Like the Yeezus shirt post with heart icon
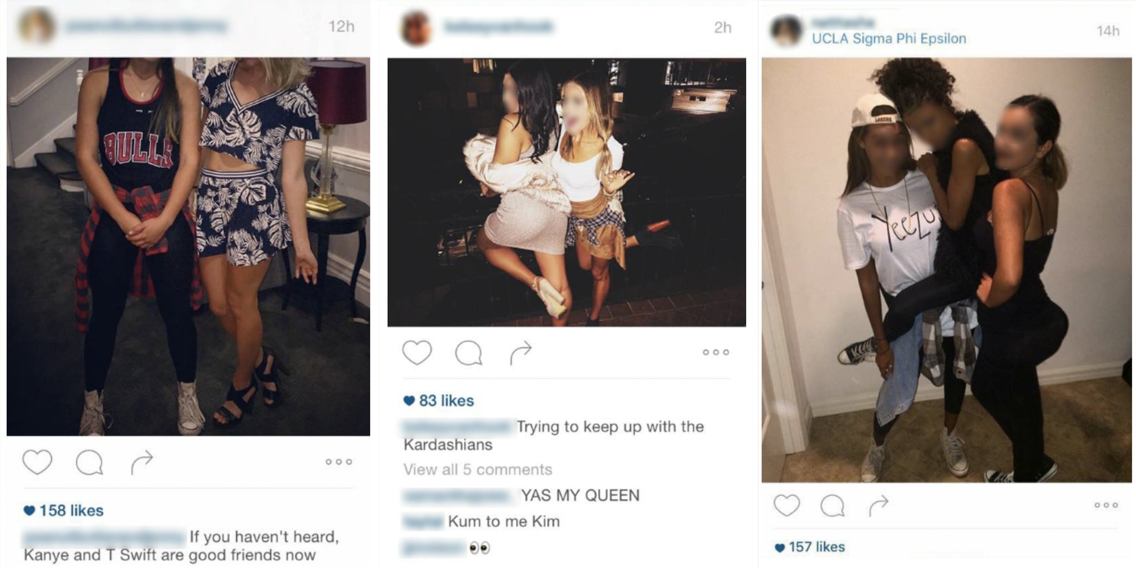The width and height of the screenshot is (1136, 568). coord(787,505)
